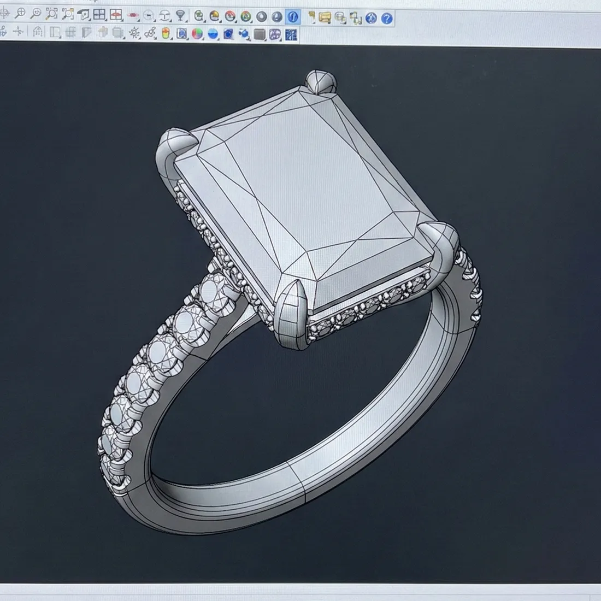Viewport: 601px width, 601px height.
Task: Expand the viewport layout flyout arrow
Action: (105, 20)
